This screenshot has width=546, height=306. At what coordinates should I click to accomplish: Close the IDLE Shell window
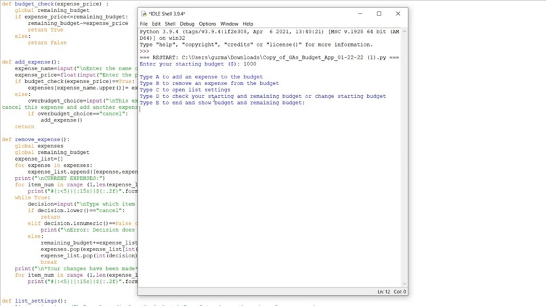tap(398, 14)
